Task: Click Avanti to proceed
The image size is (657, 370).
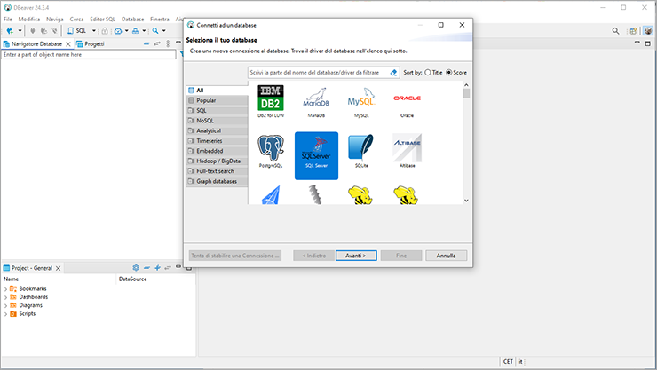Action: tap(356, 256)
